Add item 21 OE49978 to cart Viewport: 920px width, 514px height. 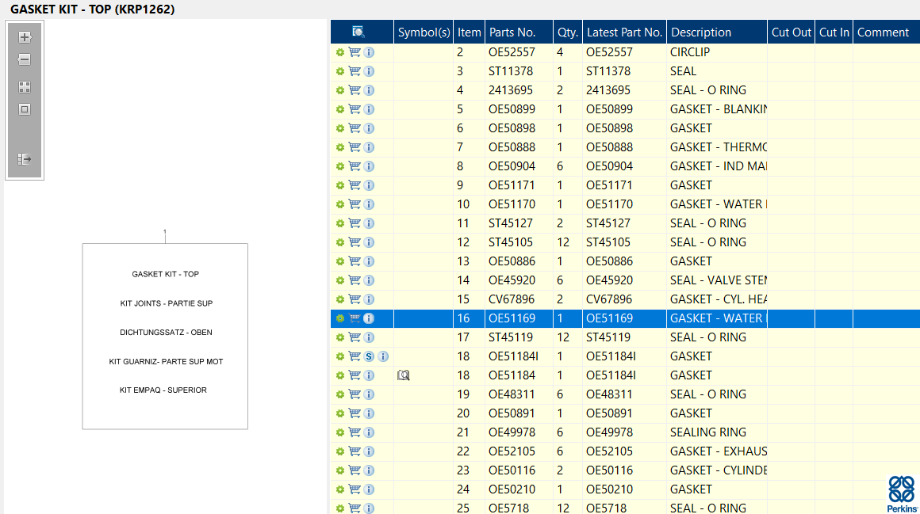coord(355,432)
